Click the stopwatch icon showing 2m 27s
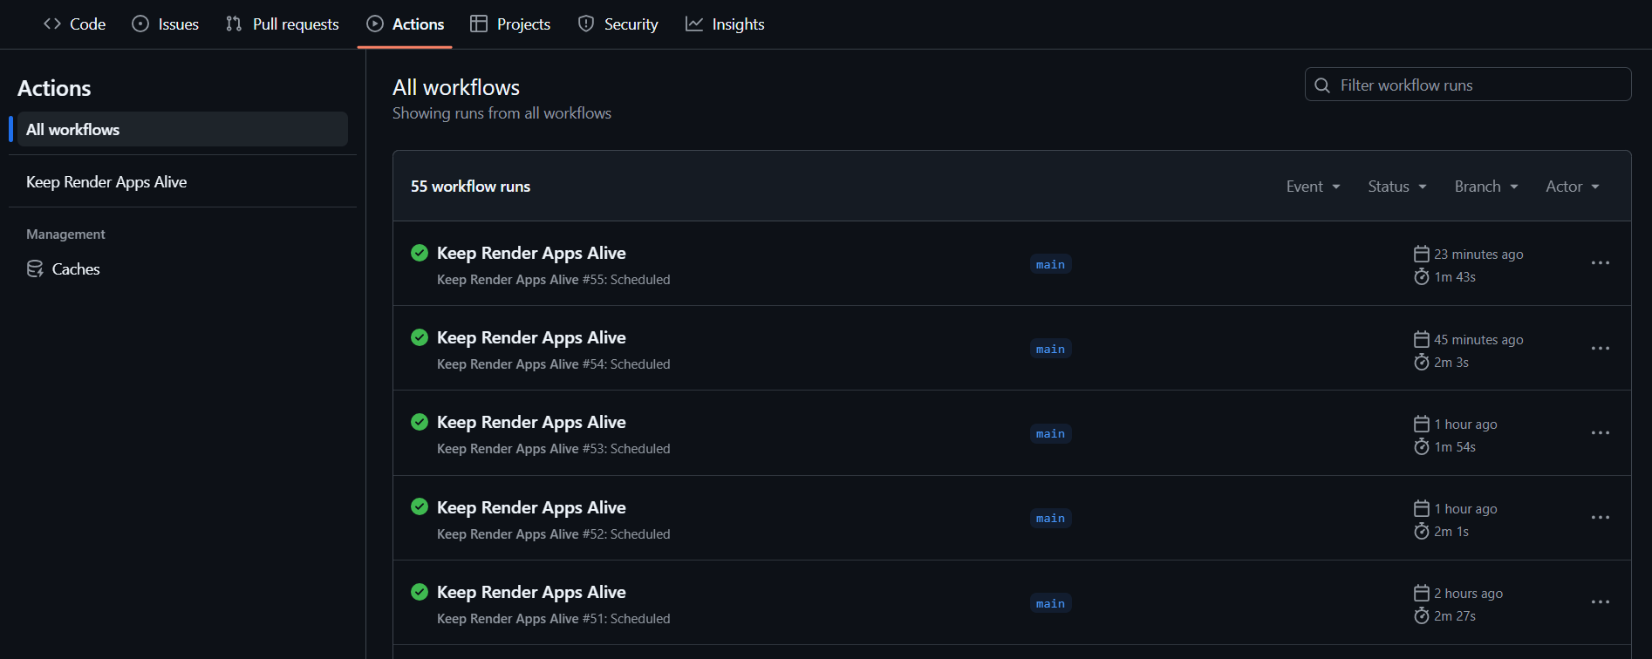 pyautogui.click(x=1420, y=615)
